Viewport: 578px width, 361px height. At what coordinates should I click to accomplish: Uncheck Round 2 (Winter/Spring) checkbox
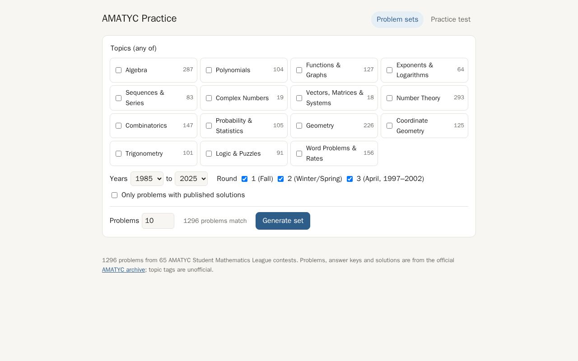pyautogui.click(x=280, y=179)
